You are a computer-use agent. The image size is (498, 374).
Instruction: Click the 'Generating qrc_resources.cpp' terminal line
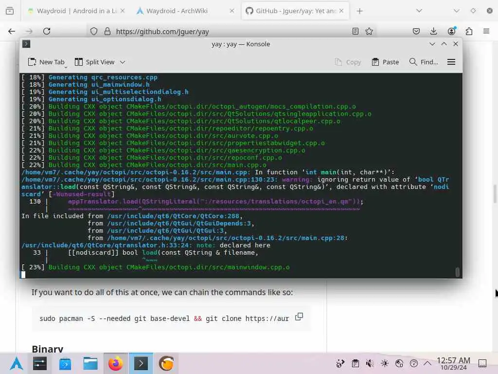[x=89, y=77]
